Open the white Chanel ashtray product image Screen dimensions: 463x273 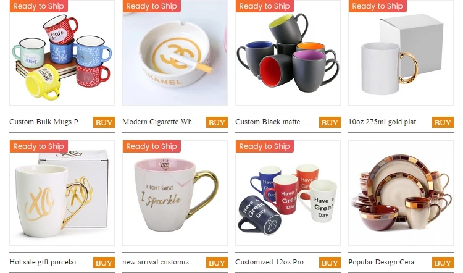coord(175,52)
